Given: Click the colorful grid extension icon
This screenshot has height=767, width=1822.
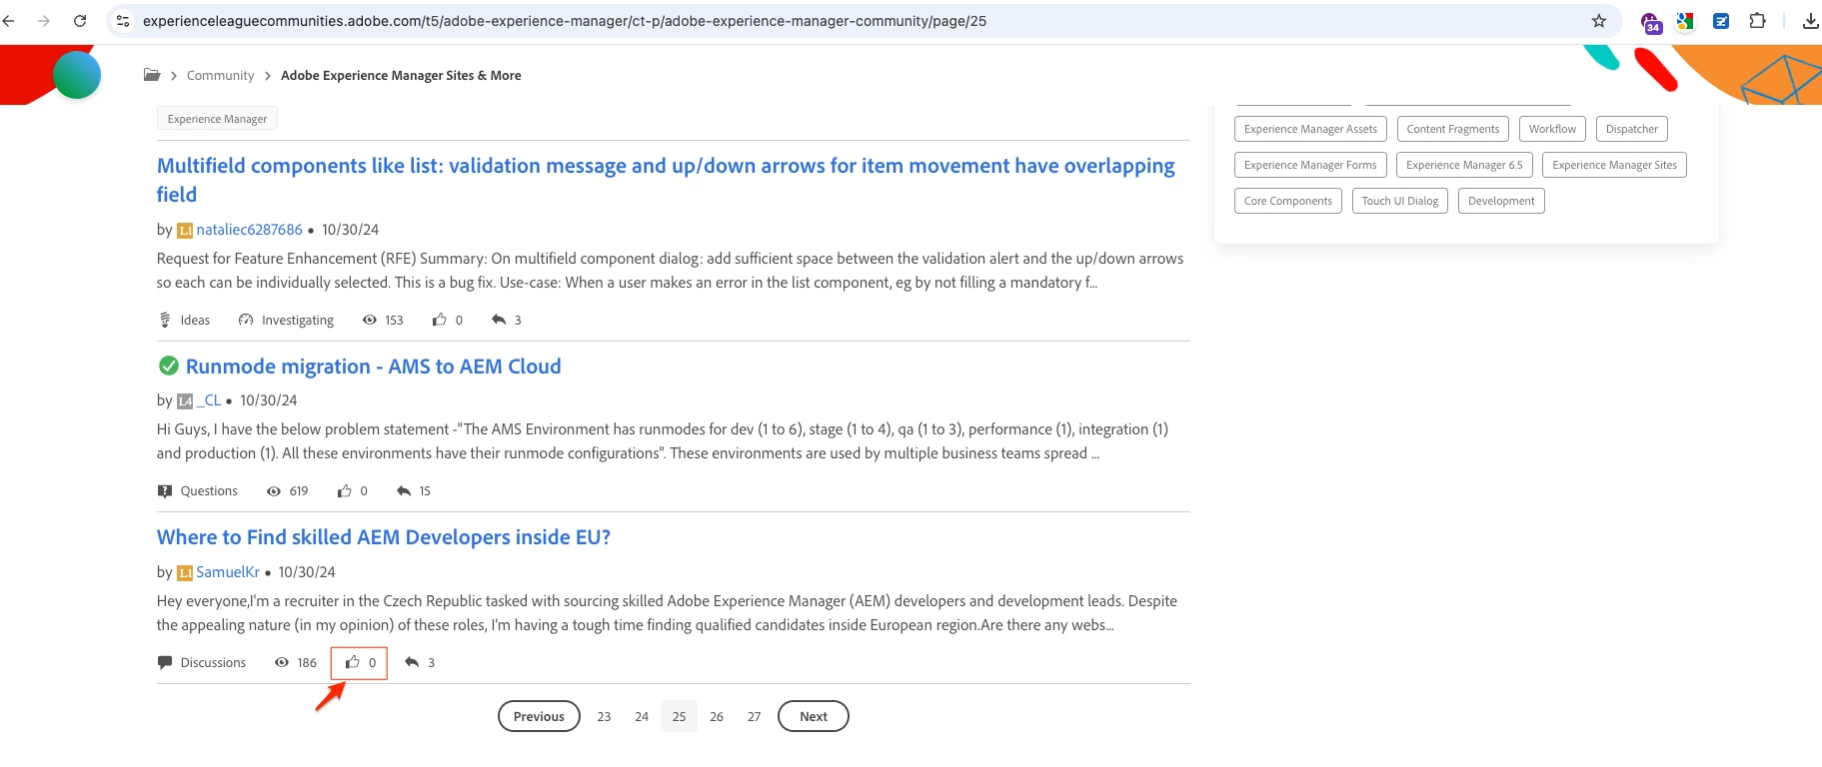Looking at the screenshot, I should (x=1685, y=21).
